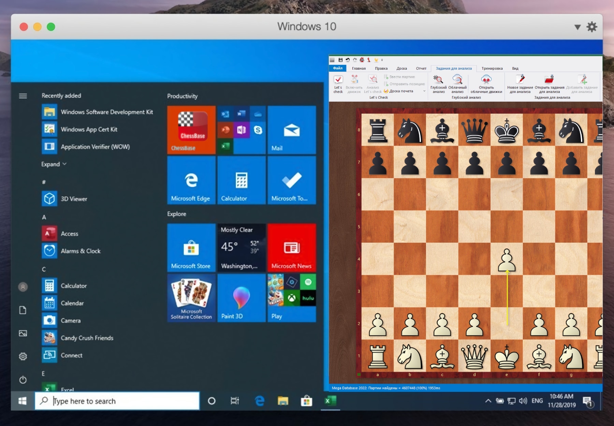Create Новое задание для анализа

coord(520,84)
